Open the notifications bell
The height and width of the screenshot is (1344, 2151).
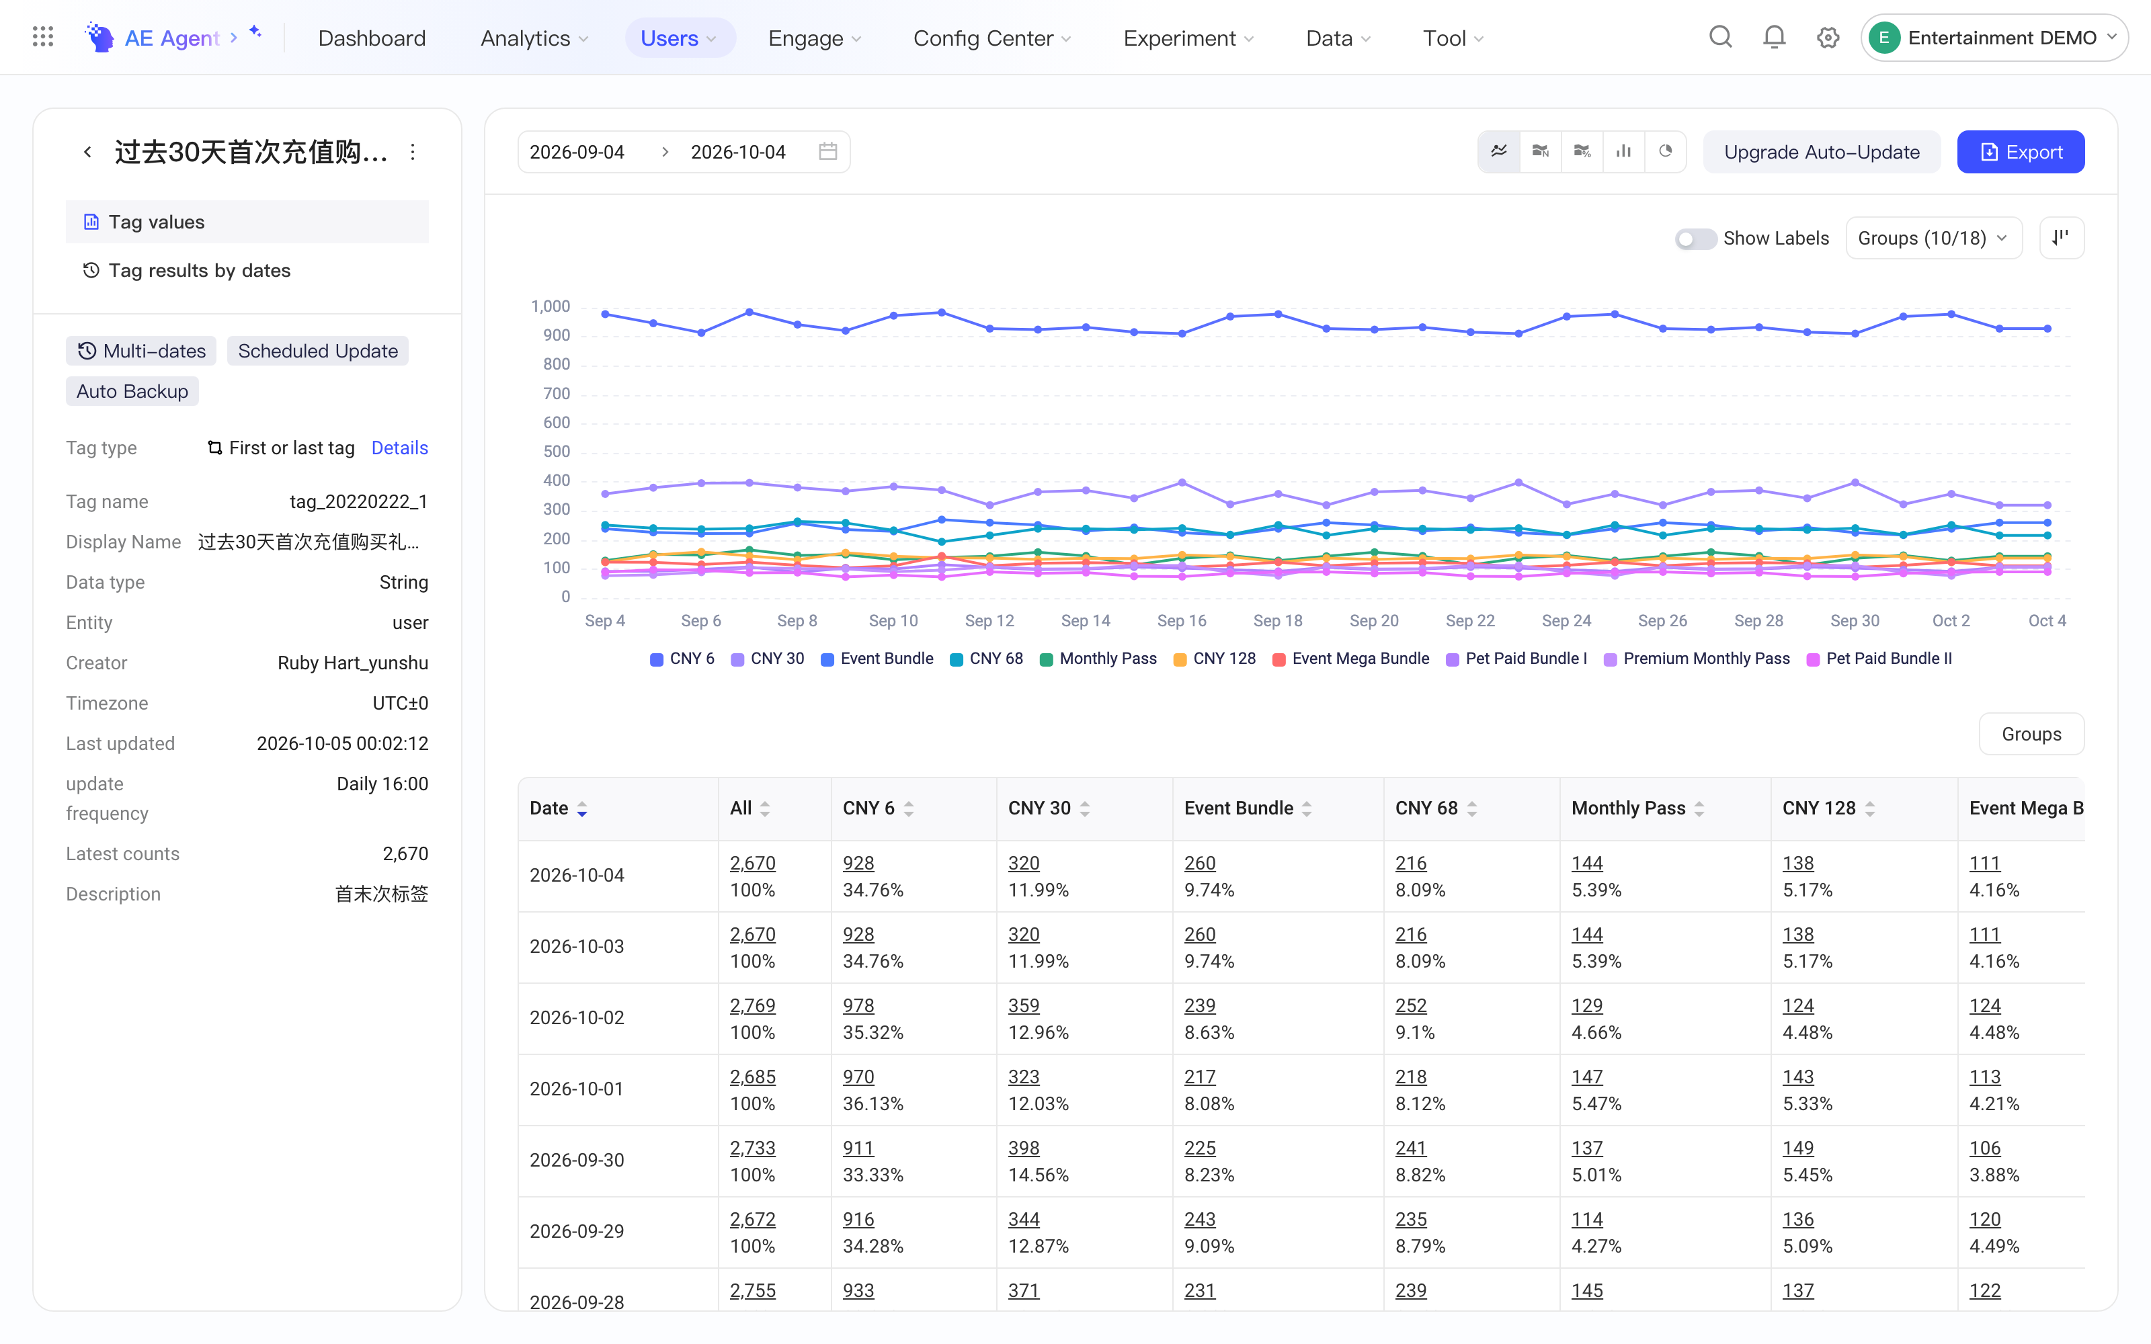tap(1774, 38)
